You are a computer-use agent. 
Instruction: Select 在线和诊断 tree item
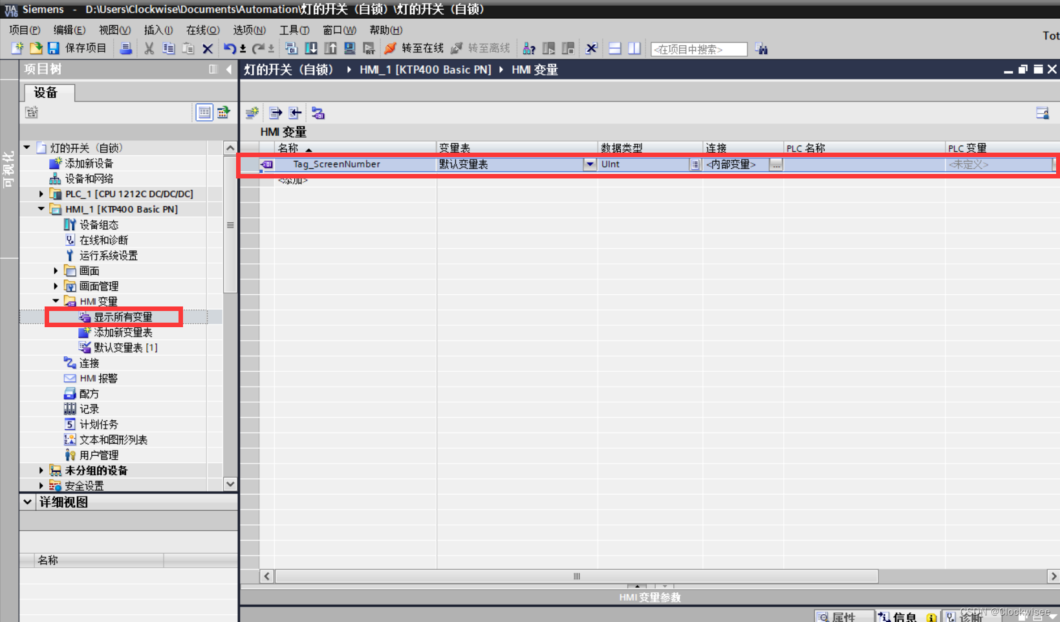click(96, 240)
